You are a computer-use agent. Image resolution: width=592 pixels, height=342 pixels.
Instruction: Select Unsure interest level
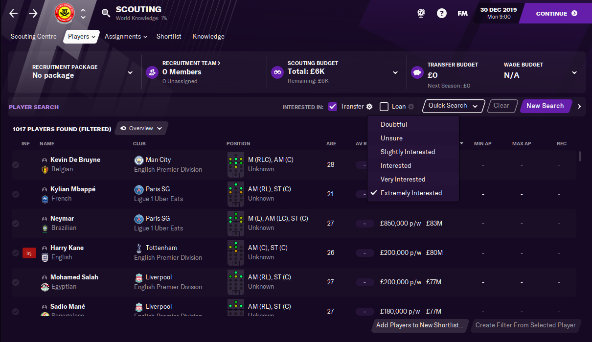413,138
